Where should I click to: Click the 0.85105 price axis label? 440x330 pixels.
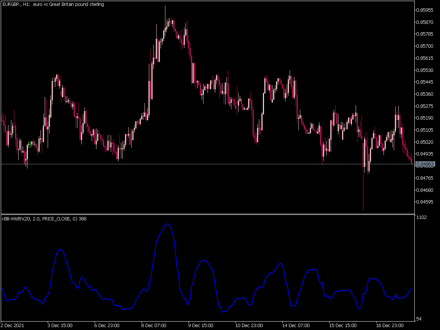426,130
